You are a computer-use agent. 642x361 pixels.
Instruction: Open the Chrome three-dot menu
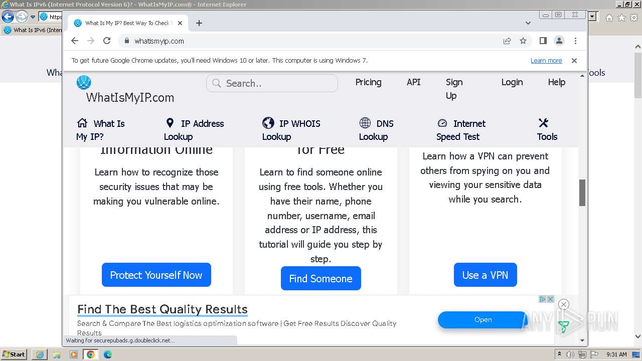pyautogui.click(x=575, y=41)
